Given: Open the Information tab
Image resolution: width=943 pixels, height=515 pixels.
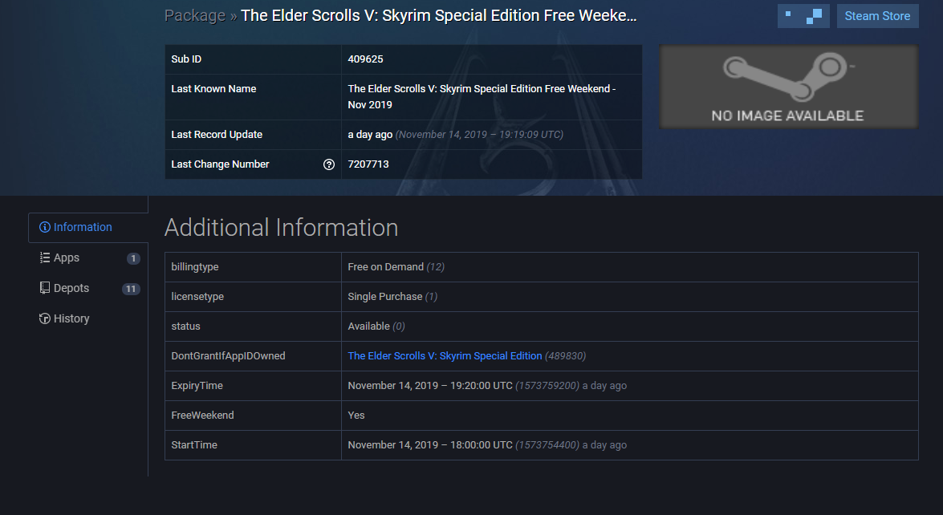Looking at the screenshot, I should point(87,227).
